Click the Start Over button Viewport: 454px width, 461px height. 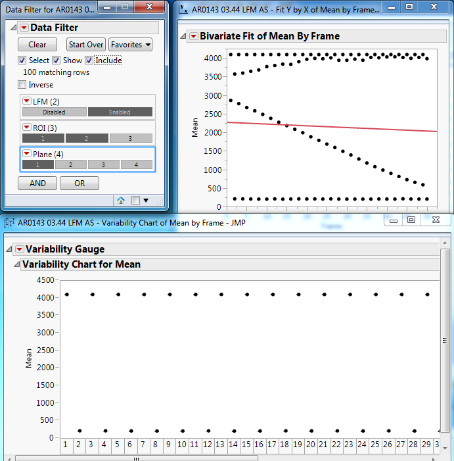(x=86, y=45)
